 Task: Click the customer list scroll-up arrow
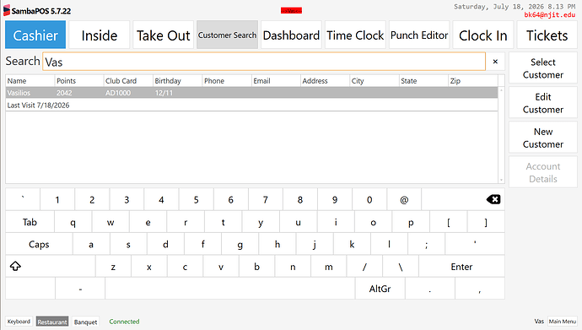(502, 90)
